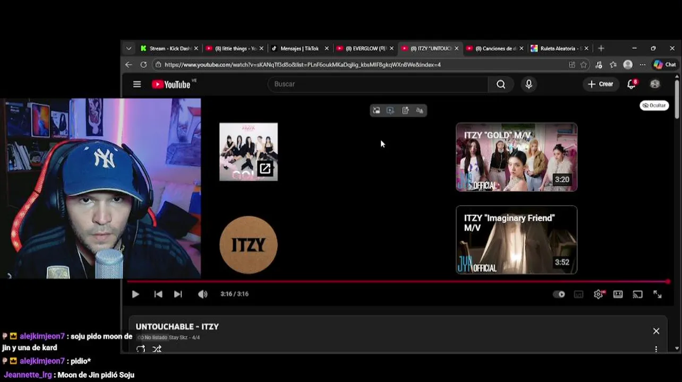Image resolution: width=682 pixels, height=382 pixels.
Task: Open the browser split screen icon
Action: coord(572,65)
